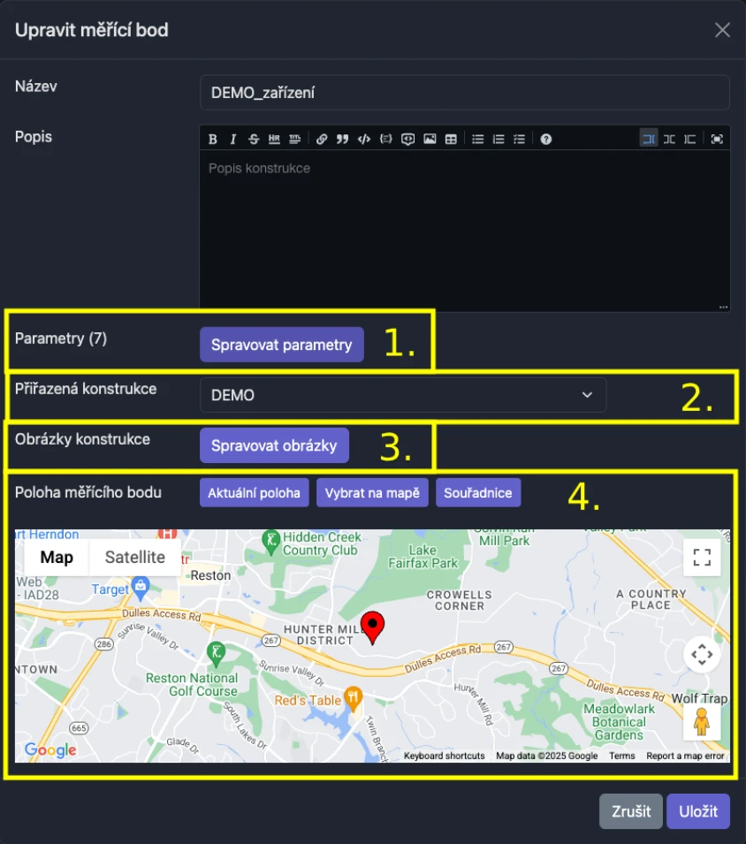This screenshot has width=746, height=844.
Task: Insert a bulleted list
Action: [x=478, y=139]
